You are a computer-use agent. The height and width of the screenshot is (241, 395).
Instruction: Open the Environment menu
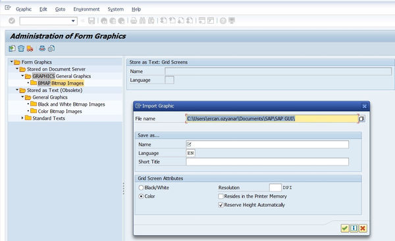86,9
